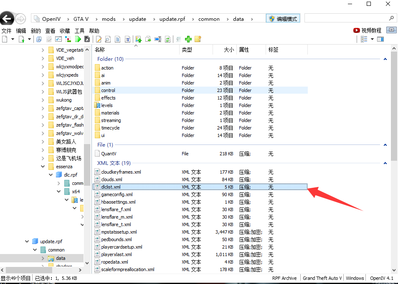Click the green plus add icon
This screenshot has height=284, width=398.
pos(188,39)
